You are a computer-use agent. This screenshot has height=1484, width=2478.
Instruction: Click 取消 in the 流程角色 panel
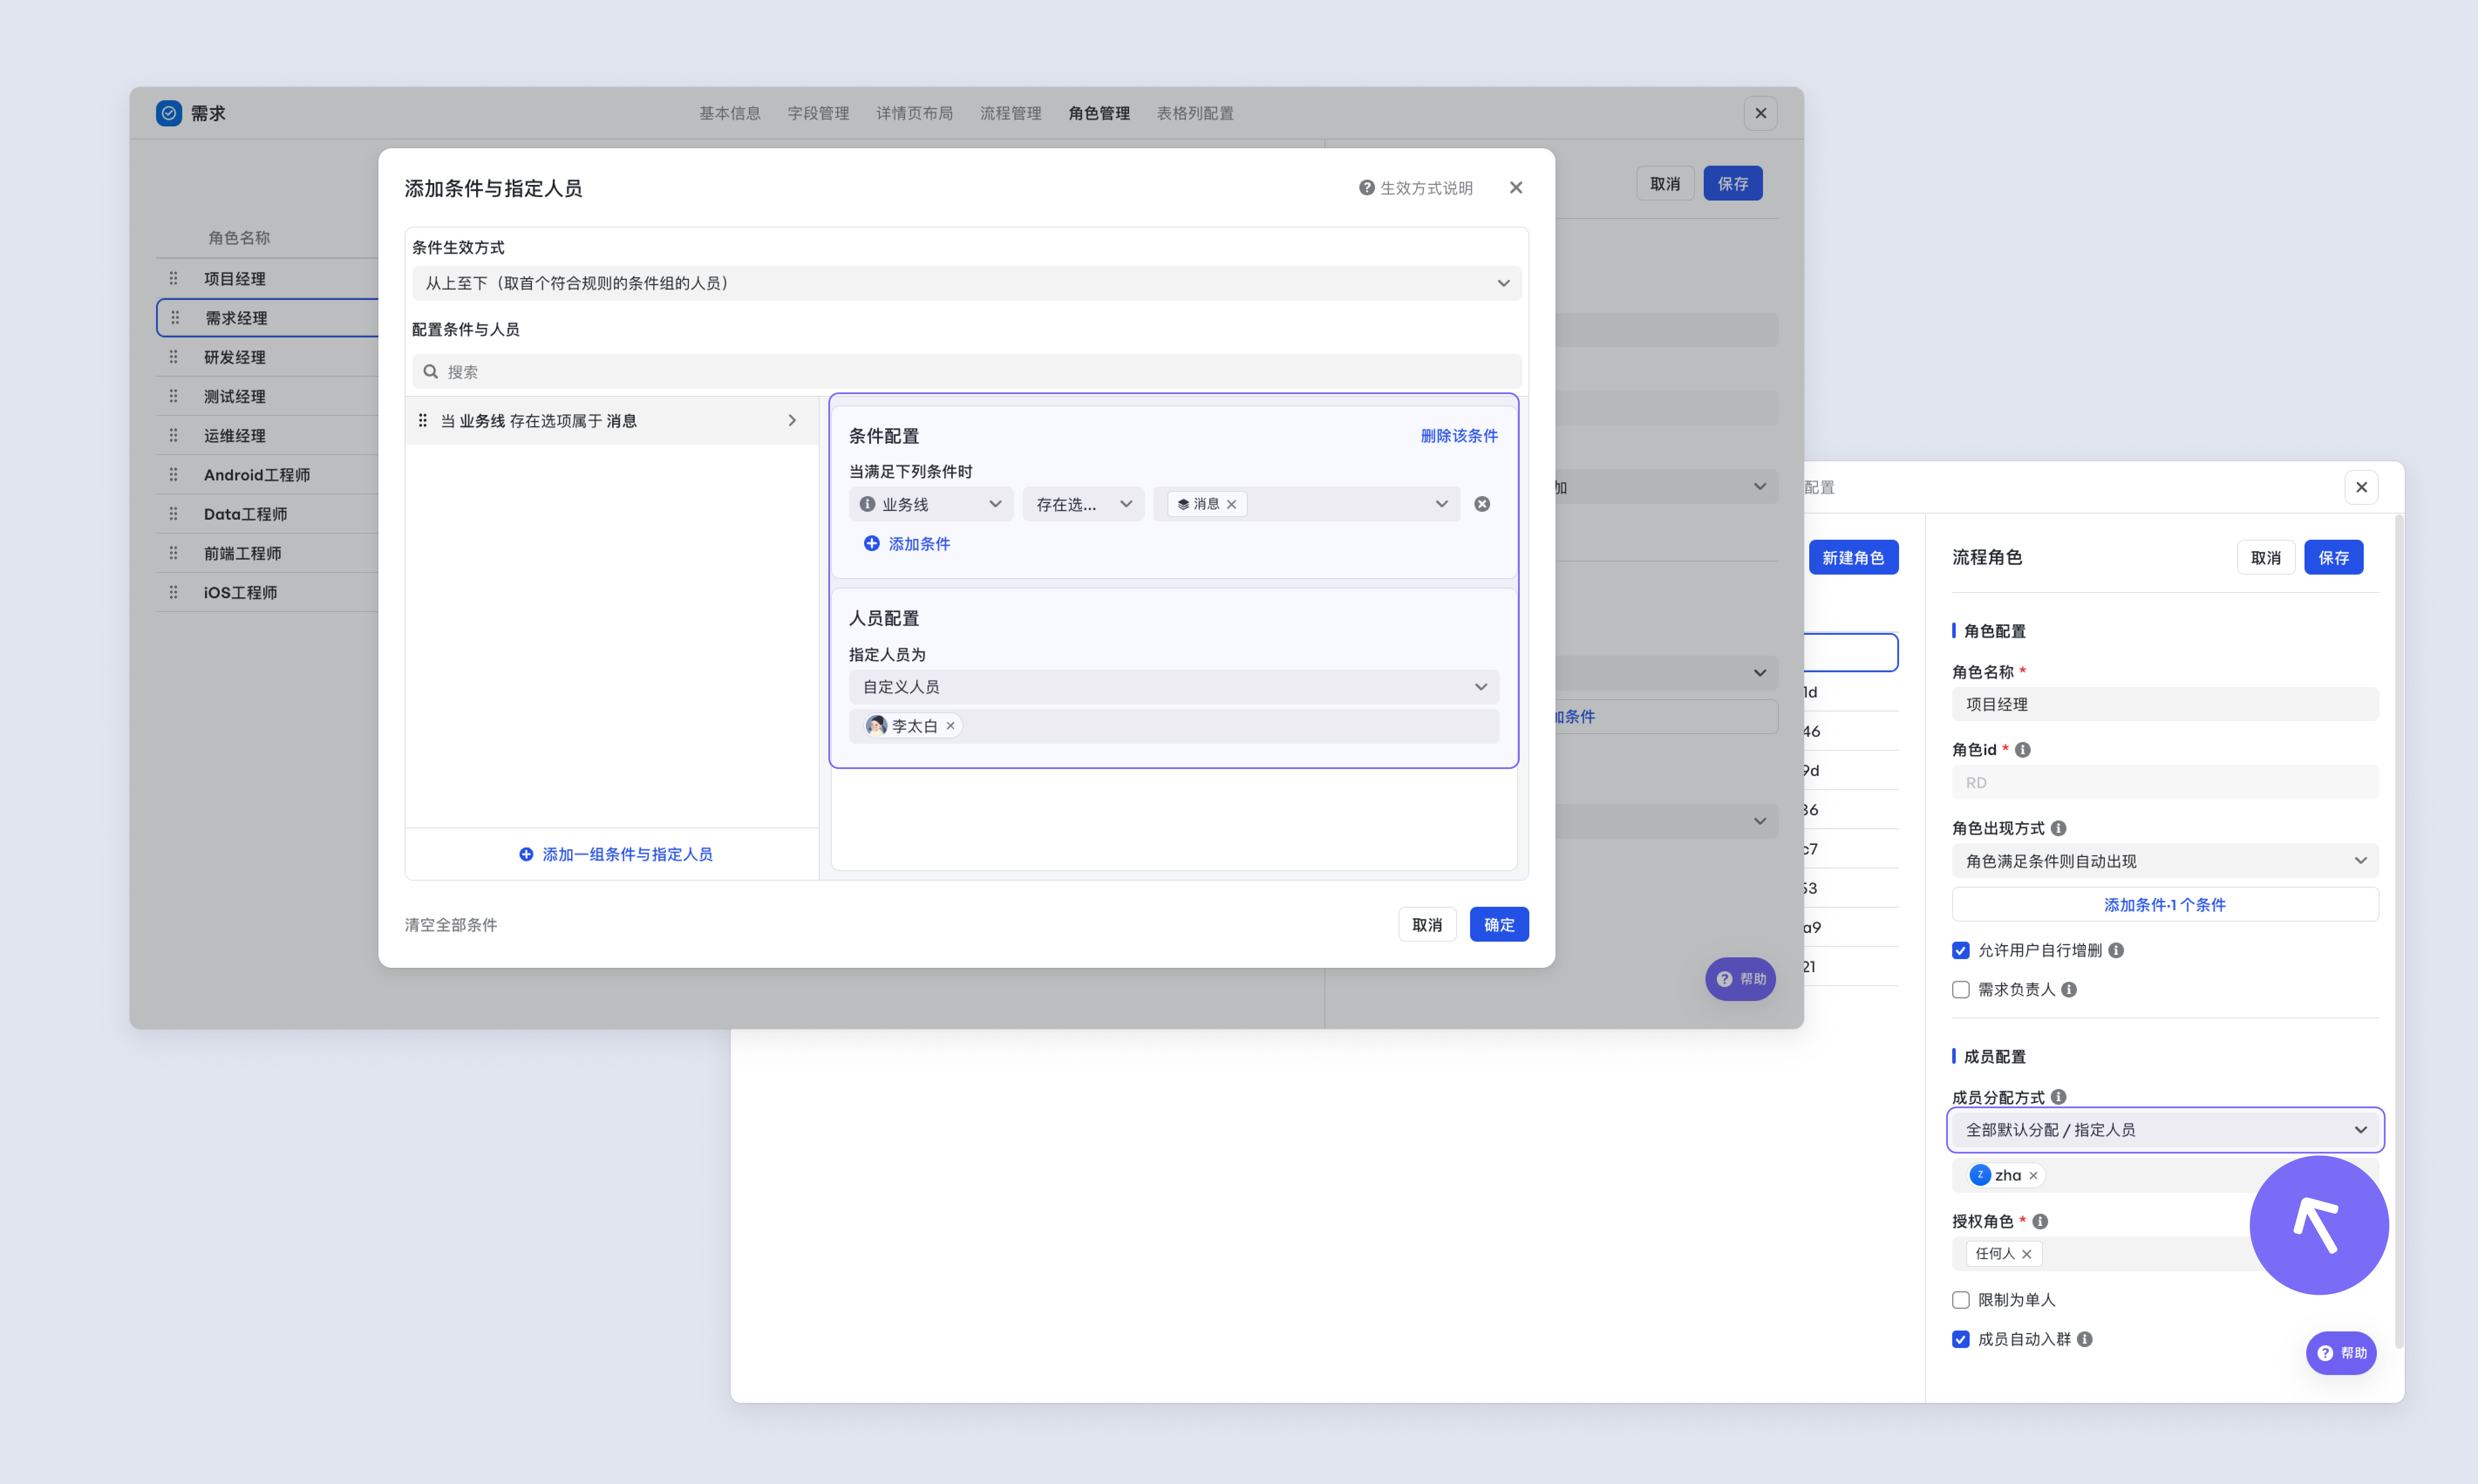coord(2266,558)
